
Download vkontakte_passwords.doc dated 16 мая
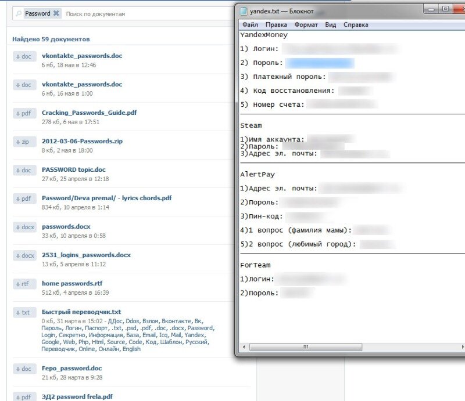[x=24, y=85]
